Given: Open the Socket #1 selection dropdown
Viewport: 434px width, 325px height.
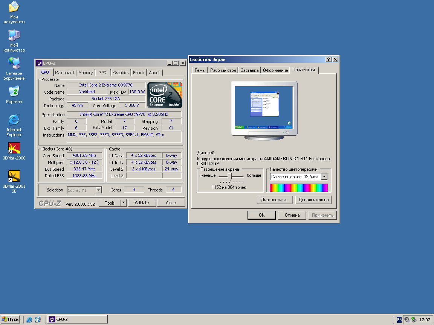Looking at the screenshot, I should [99, 190].
